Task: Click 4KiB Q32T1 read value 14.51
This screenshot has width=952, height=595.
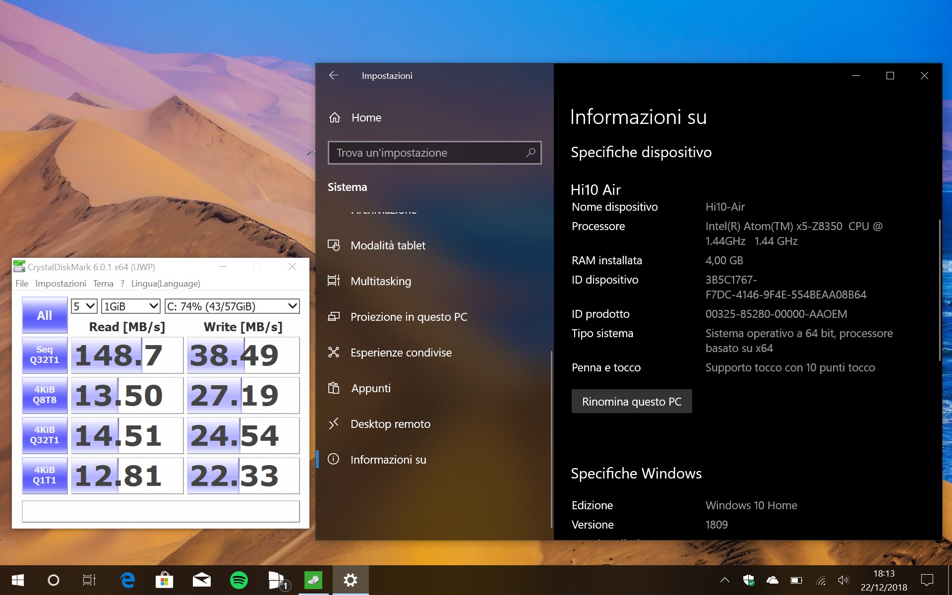Action: (x=127, y=435)
